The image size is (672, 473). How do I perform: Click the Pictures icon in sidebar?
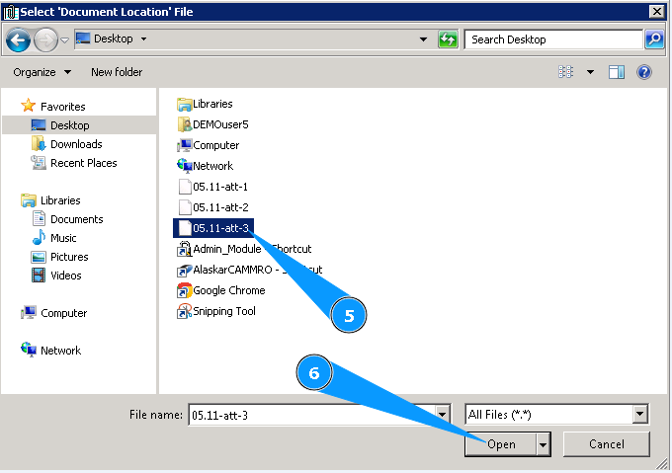pos(39,257)
